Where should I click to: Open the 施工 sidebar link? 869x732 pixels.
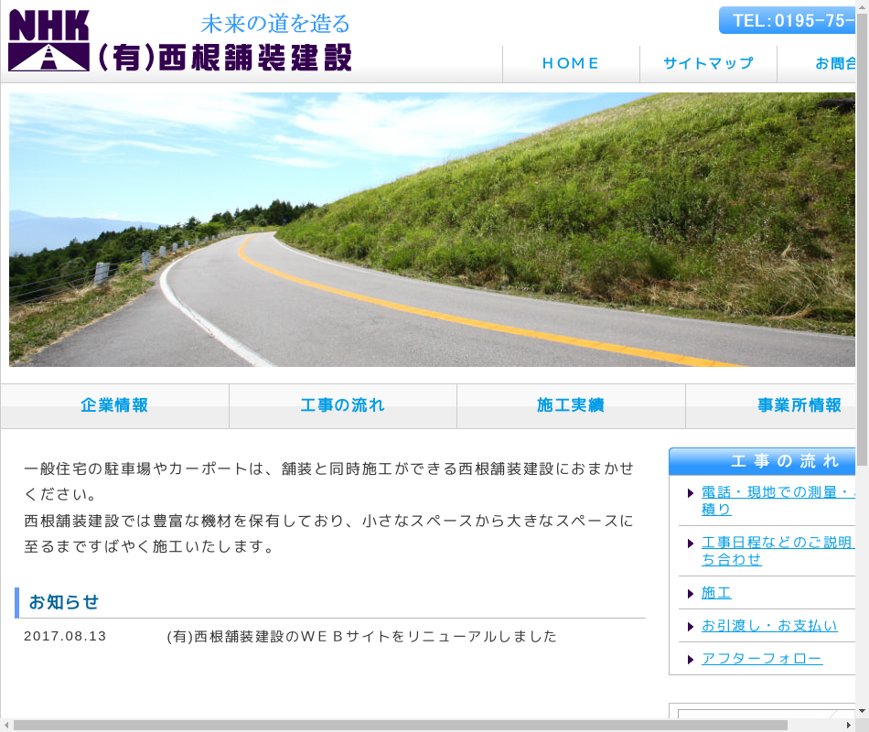pos(716,593)
